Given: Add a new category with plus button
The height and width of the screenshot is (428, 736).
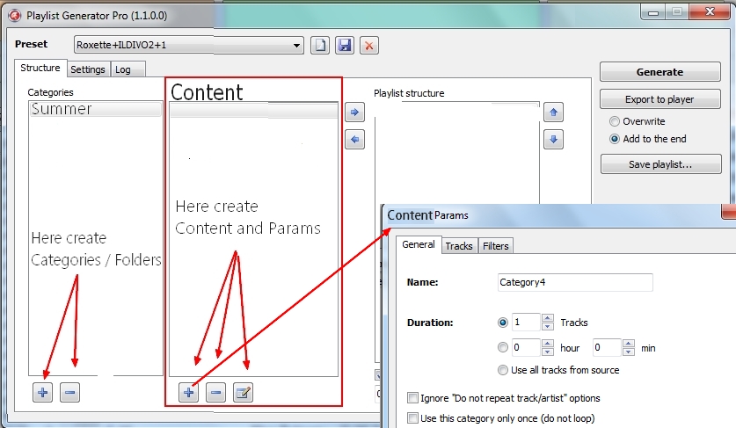Looking at the screenshot, I should pyautogui.click(x=43, y=392).
